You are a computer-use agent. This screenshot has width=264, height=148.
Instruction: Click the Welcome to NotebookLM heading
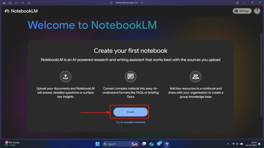pos(92,25)
